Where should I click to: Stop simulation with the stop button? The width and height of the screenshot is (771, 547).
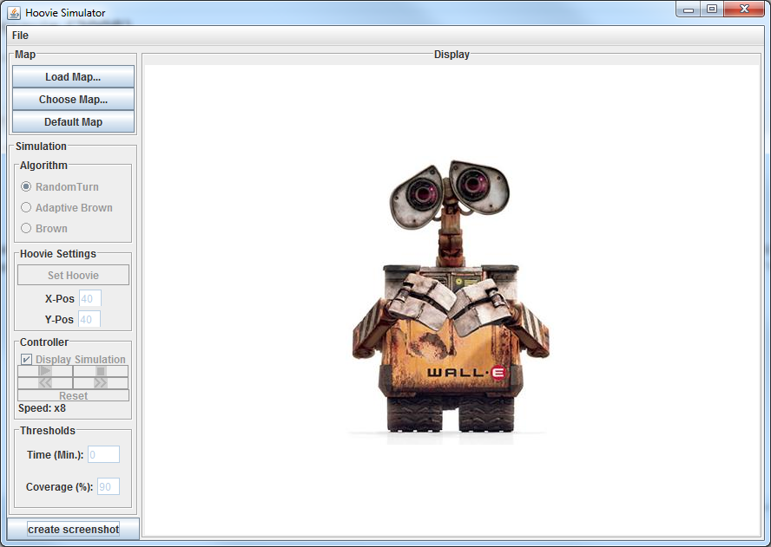click(x=101, y=371)
